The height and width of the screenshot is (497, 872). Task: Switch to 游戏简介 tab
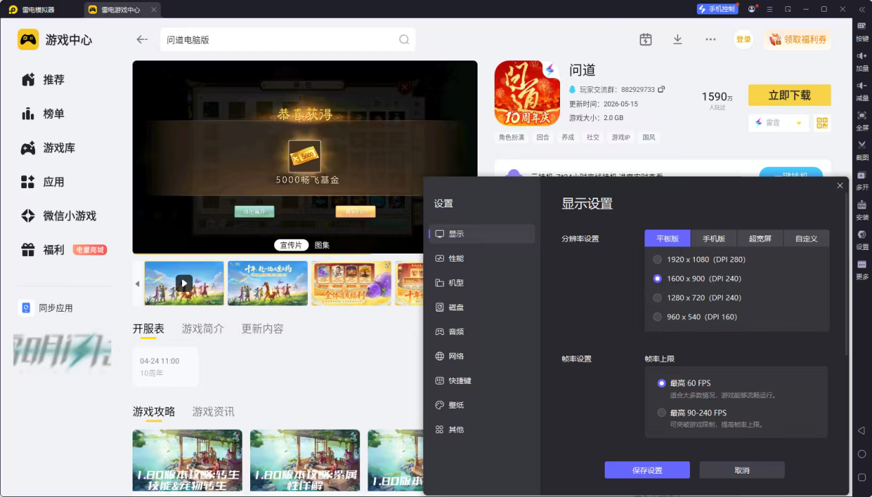click(x=203, y=329)
